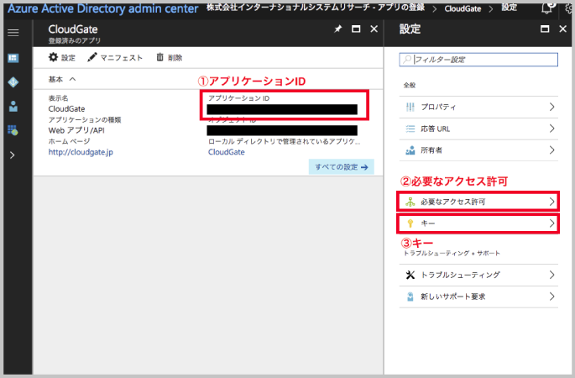Open the dashboard icon in left sidebar

pos(13,58)
